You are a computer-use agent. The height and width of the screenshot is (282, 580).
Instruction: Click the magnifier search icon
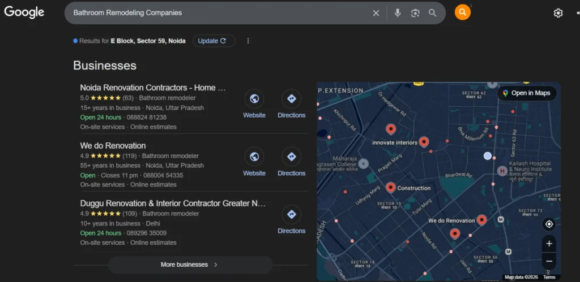(x=433, y=12)
